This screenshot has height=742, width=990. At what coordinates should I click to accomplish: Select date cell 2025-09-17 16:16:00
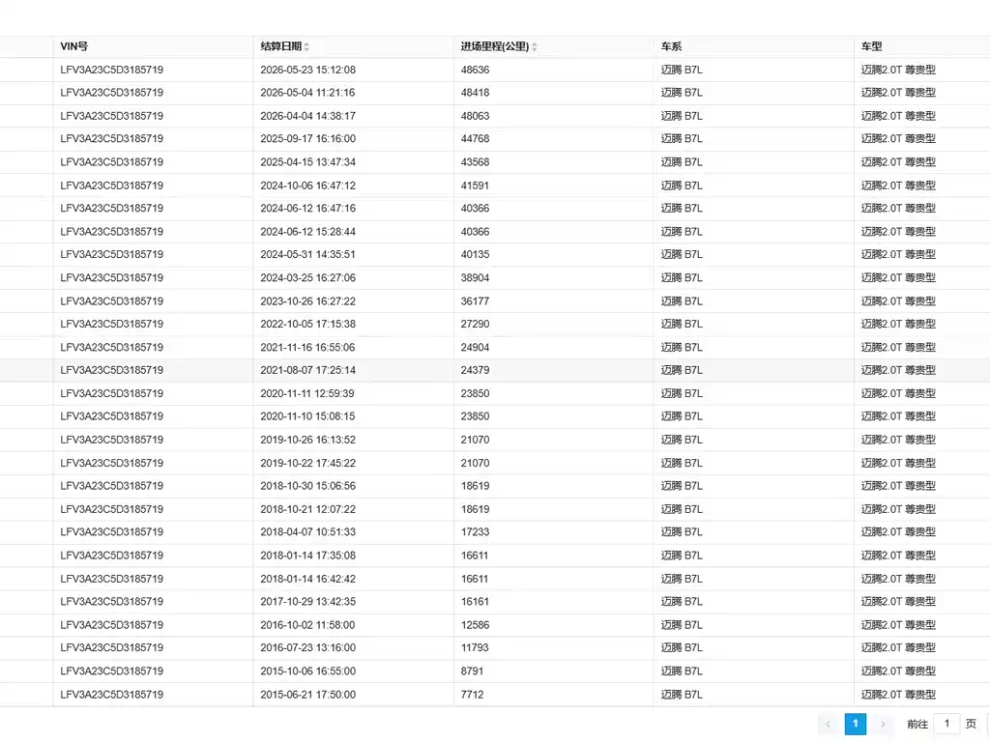point(308,139)
